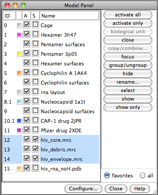The image size is (158, 195).
Task: Open the blue color well for CAP-1 drug 2JPR
Action: point(19,121)
